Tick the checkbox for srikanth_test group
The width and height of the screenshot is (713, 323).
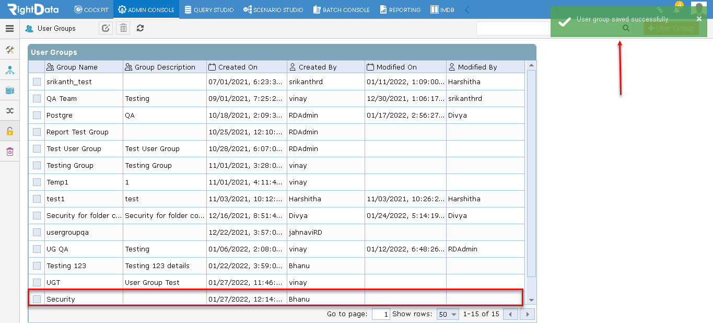[x=37, y=82]
